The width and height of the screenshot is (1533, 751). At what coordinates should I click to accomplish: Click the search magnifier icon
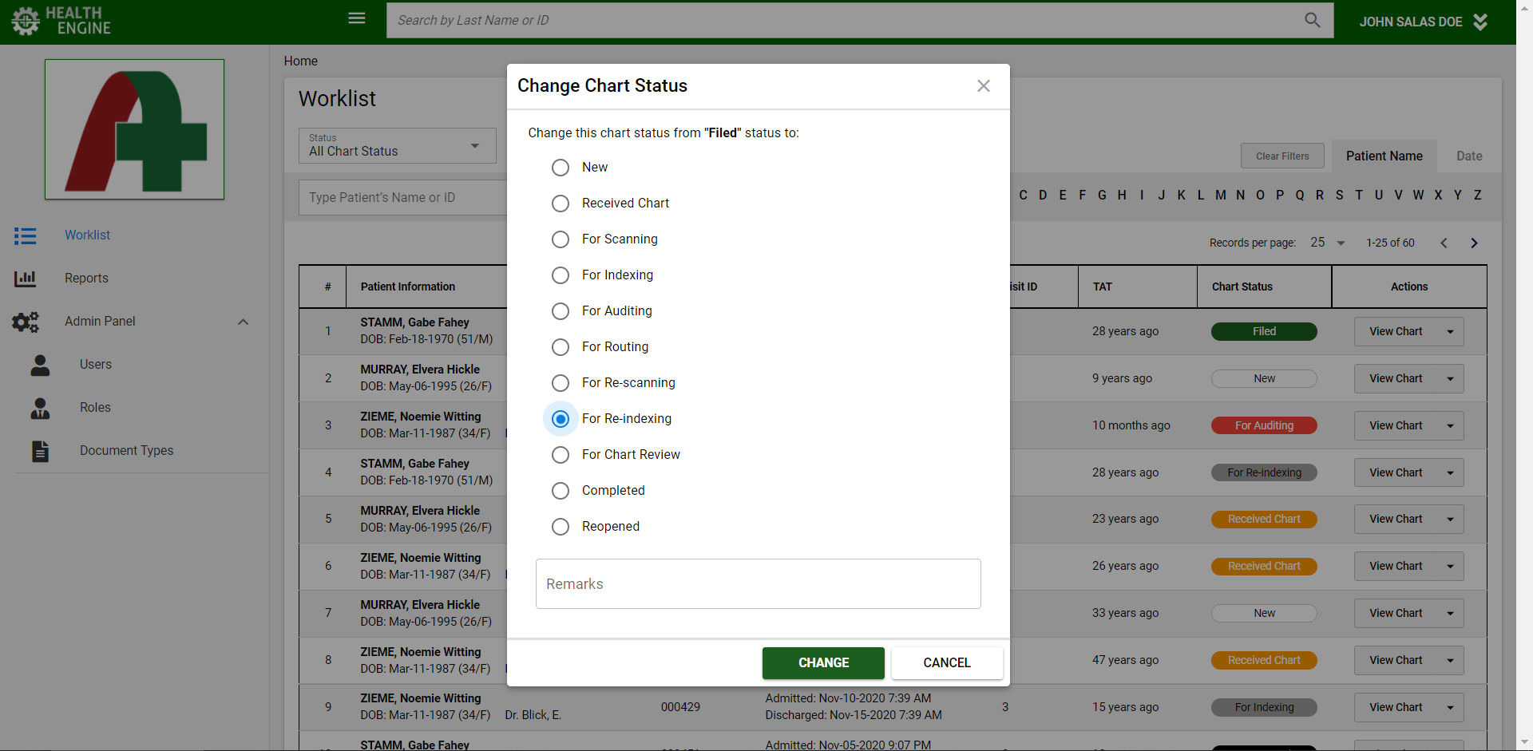tap(1312, 20)
